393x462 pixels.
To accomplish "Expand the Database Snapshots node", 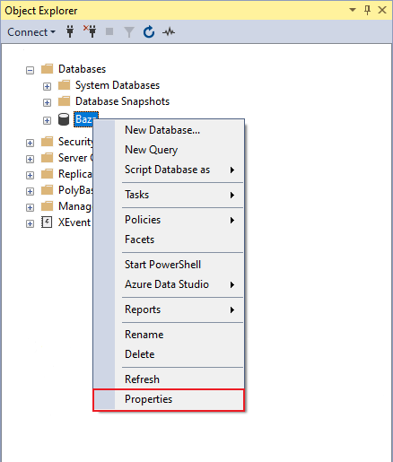I will click(47, 103).
